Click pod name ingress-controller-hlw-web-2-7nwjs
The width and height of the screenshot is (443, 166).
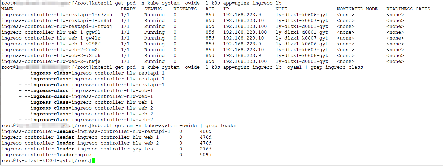(51, 62)
